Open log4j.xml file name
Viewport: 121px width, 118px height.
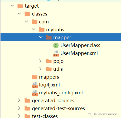click(x=49, y=85)
